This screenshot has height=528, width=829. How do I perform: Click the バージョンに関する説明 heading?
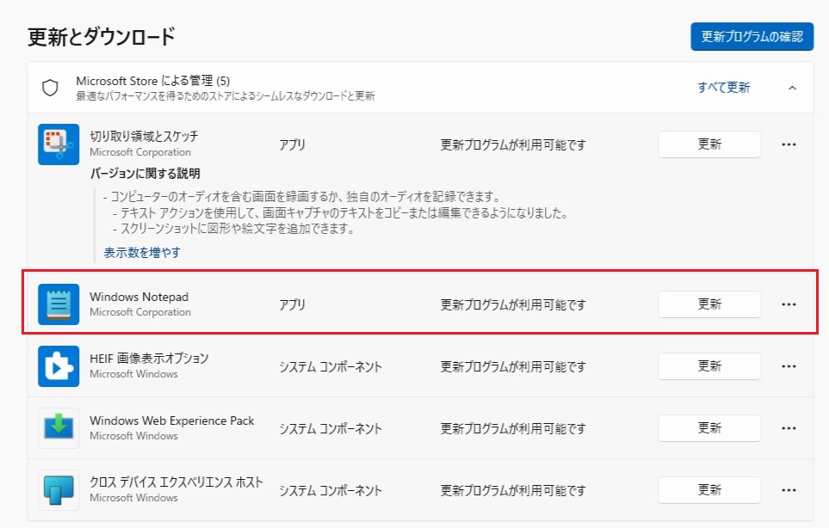click(145, 173)
